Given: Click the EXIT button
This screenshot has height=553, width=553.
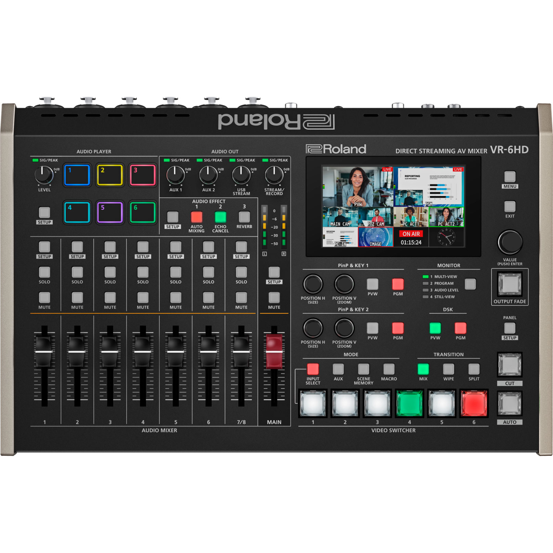Looking at the screenshot, I should pyautogui.click(x=510, y=206).
